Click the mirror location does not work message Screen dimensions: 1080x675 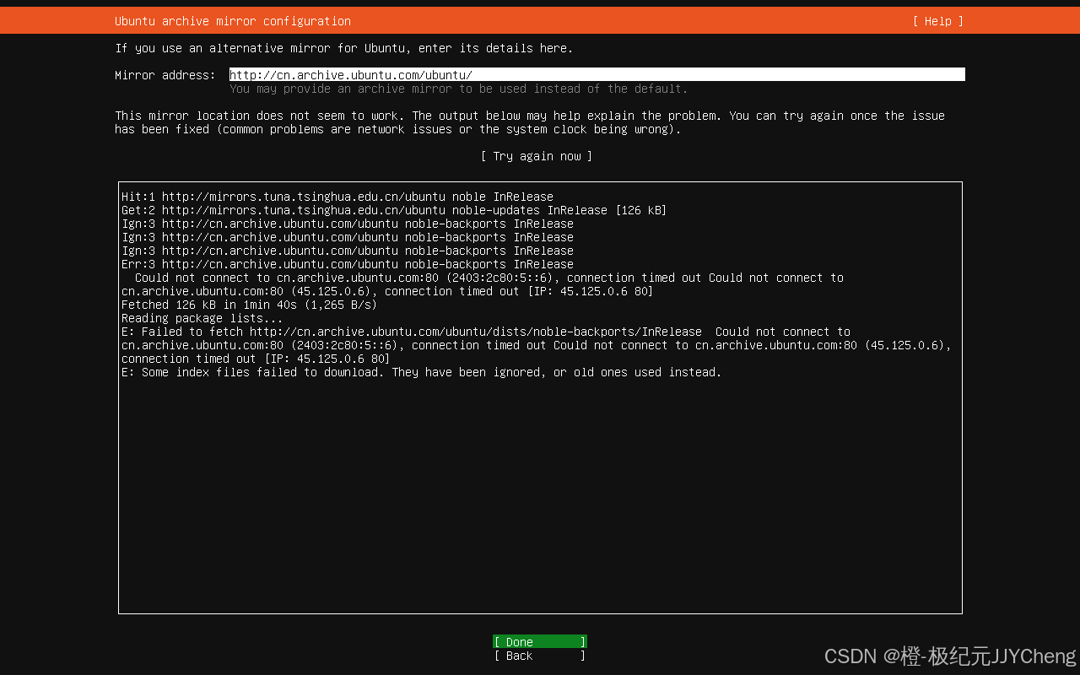(530, 122)
